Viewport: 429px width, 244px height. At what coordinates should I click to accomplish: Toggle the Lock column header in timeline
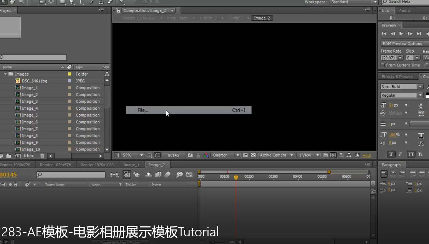point(16,185)
